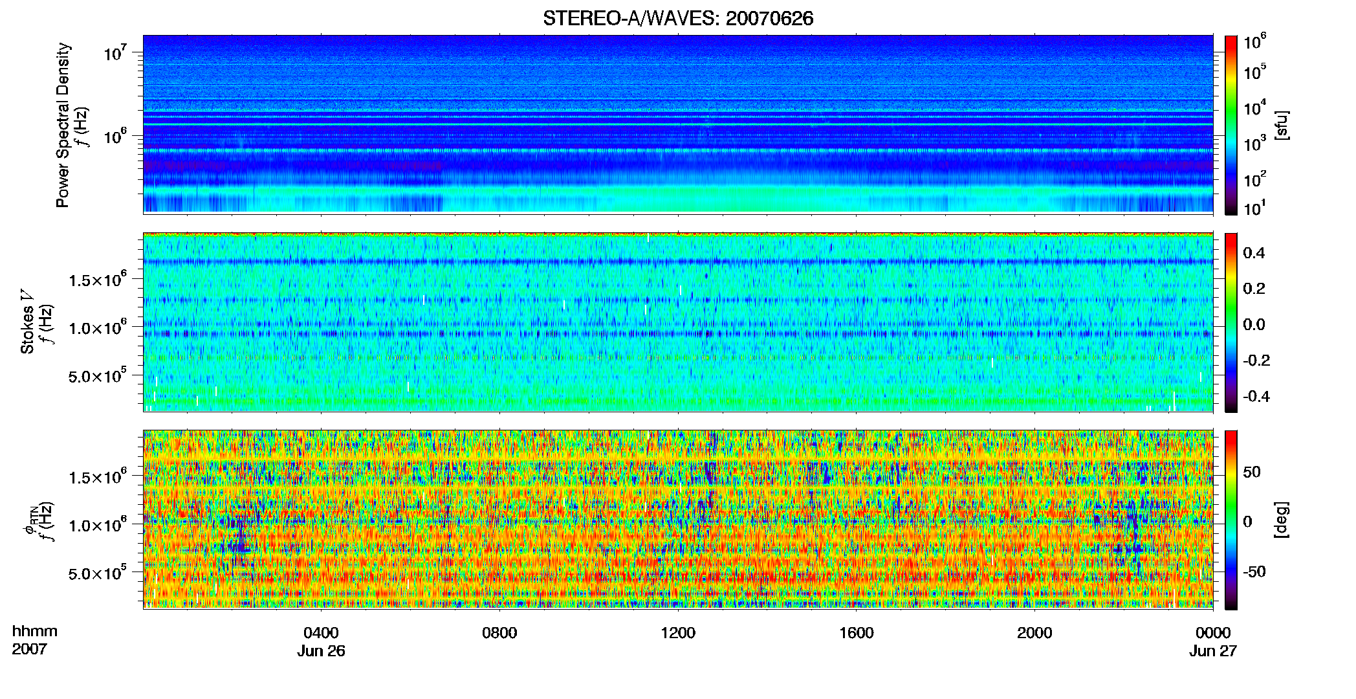Screen dimensions: 1356x699
Task: Click the Power Spectral Density axis label
Action: point(63,125)
